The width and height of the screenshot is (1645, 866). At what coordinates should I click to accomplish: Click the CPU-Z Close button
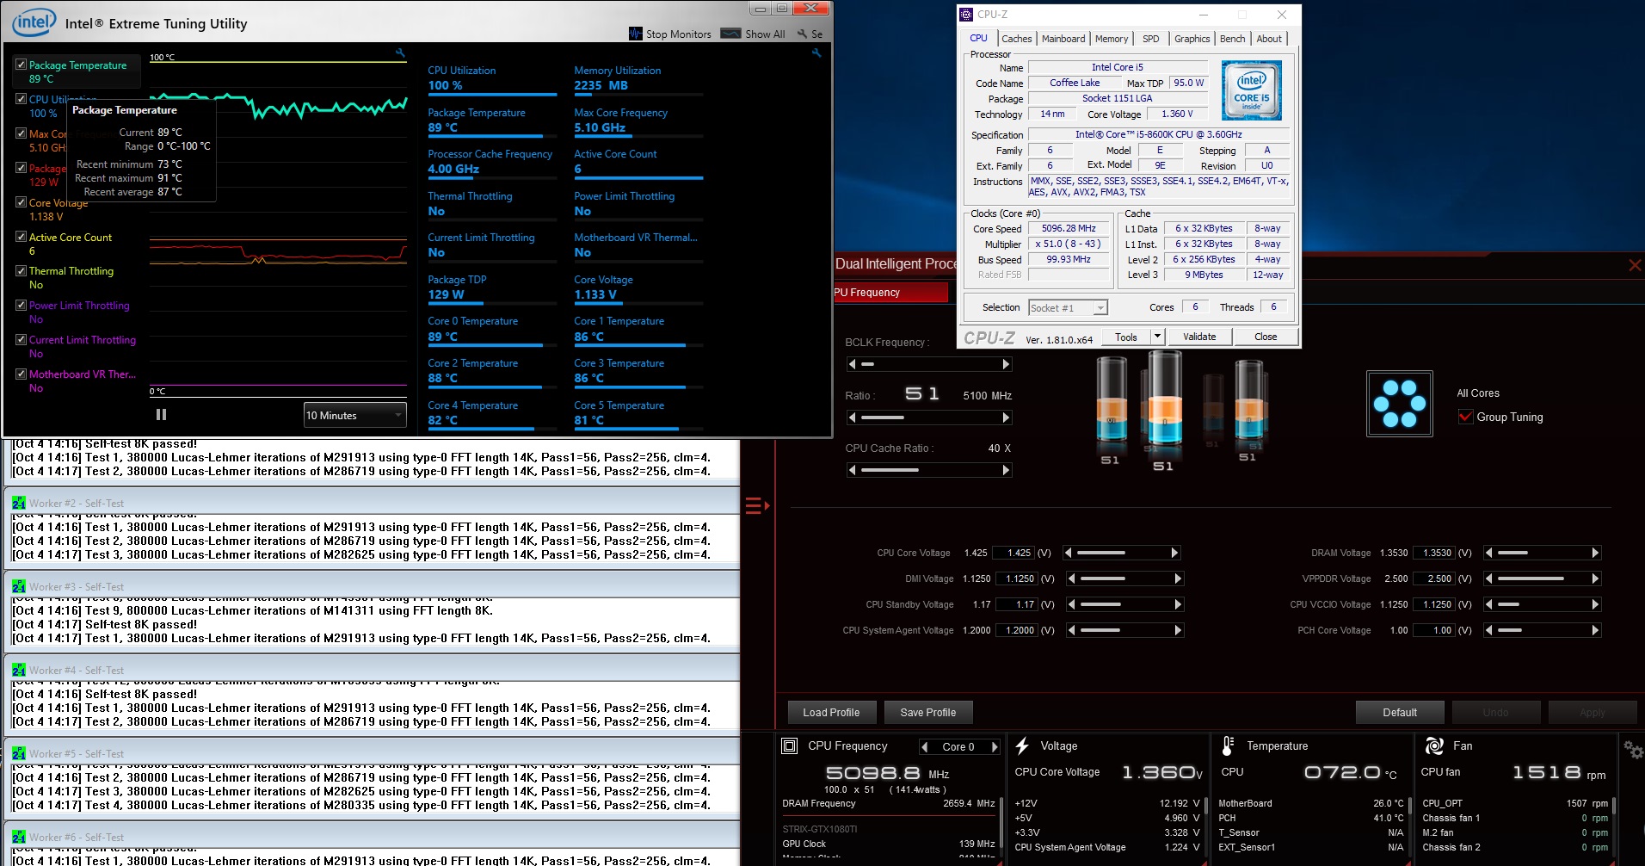(x=1266, y=337)
